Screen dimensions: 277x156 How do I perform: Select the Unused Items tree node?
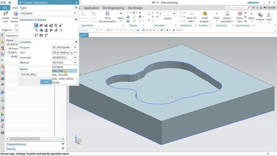[13, 49]
